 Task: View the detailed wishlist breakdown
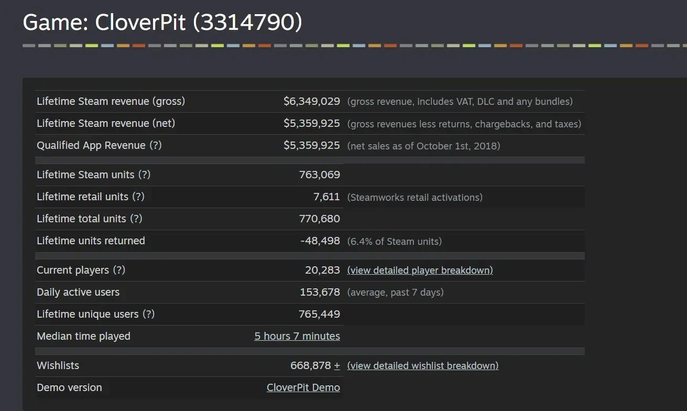422,365
